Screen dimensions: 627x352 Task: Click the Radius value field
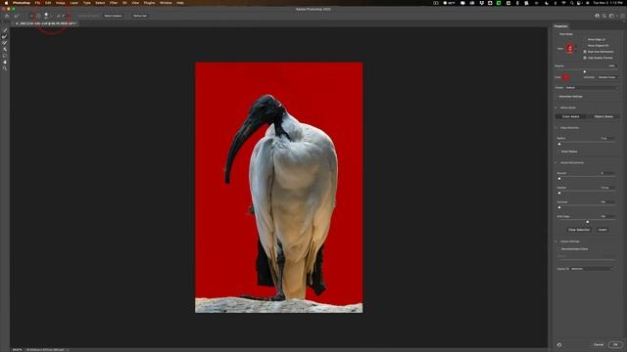pyautogui.click(x=606, y=138)
